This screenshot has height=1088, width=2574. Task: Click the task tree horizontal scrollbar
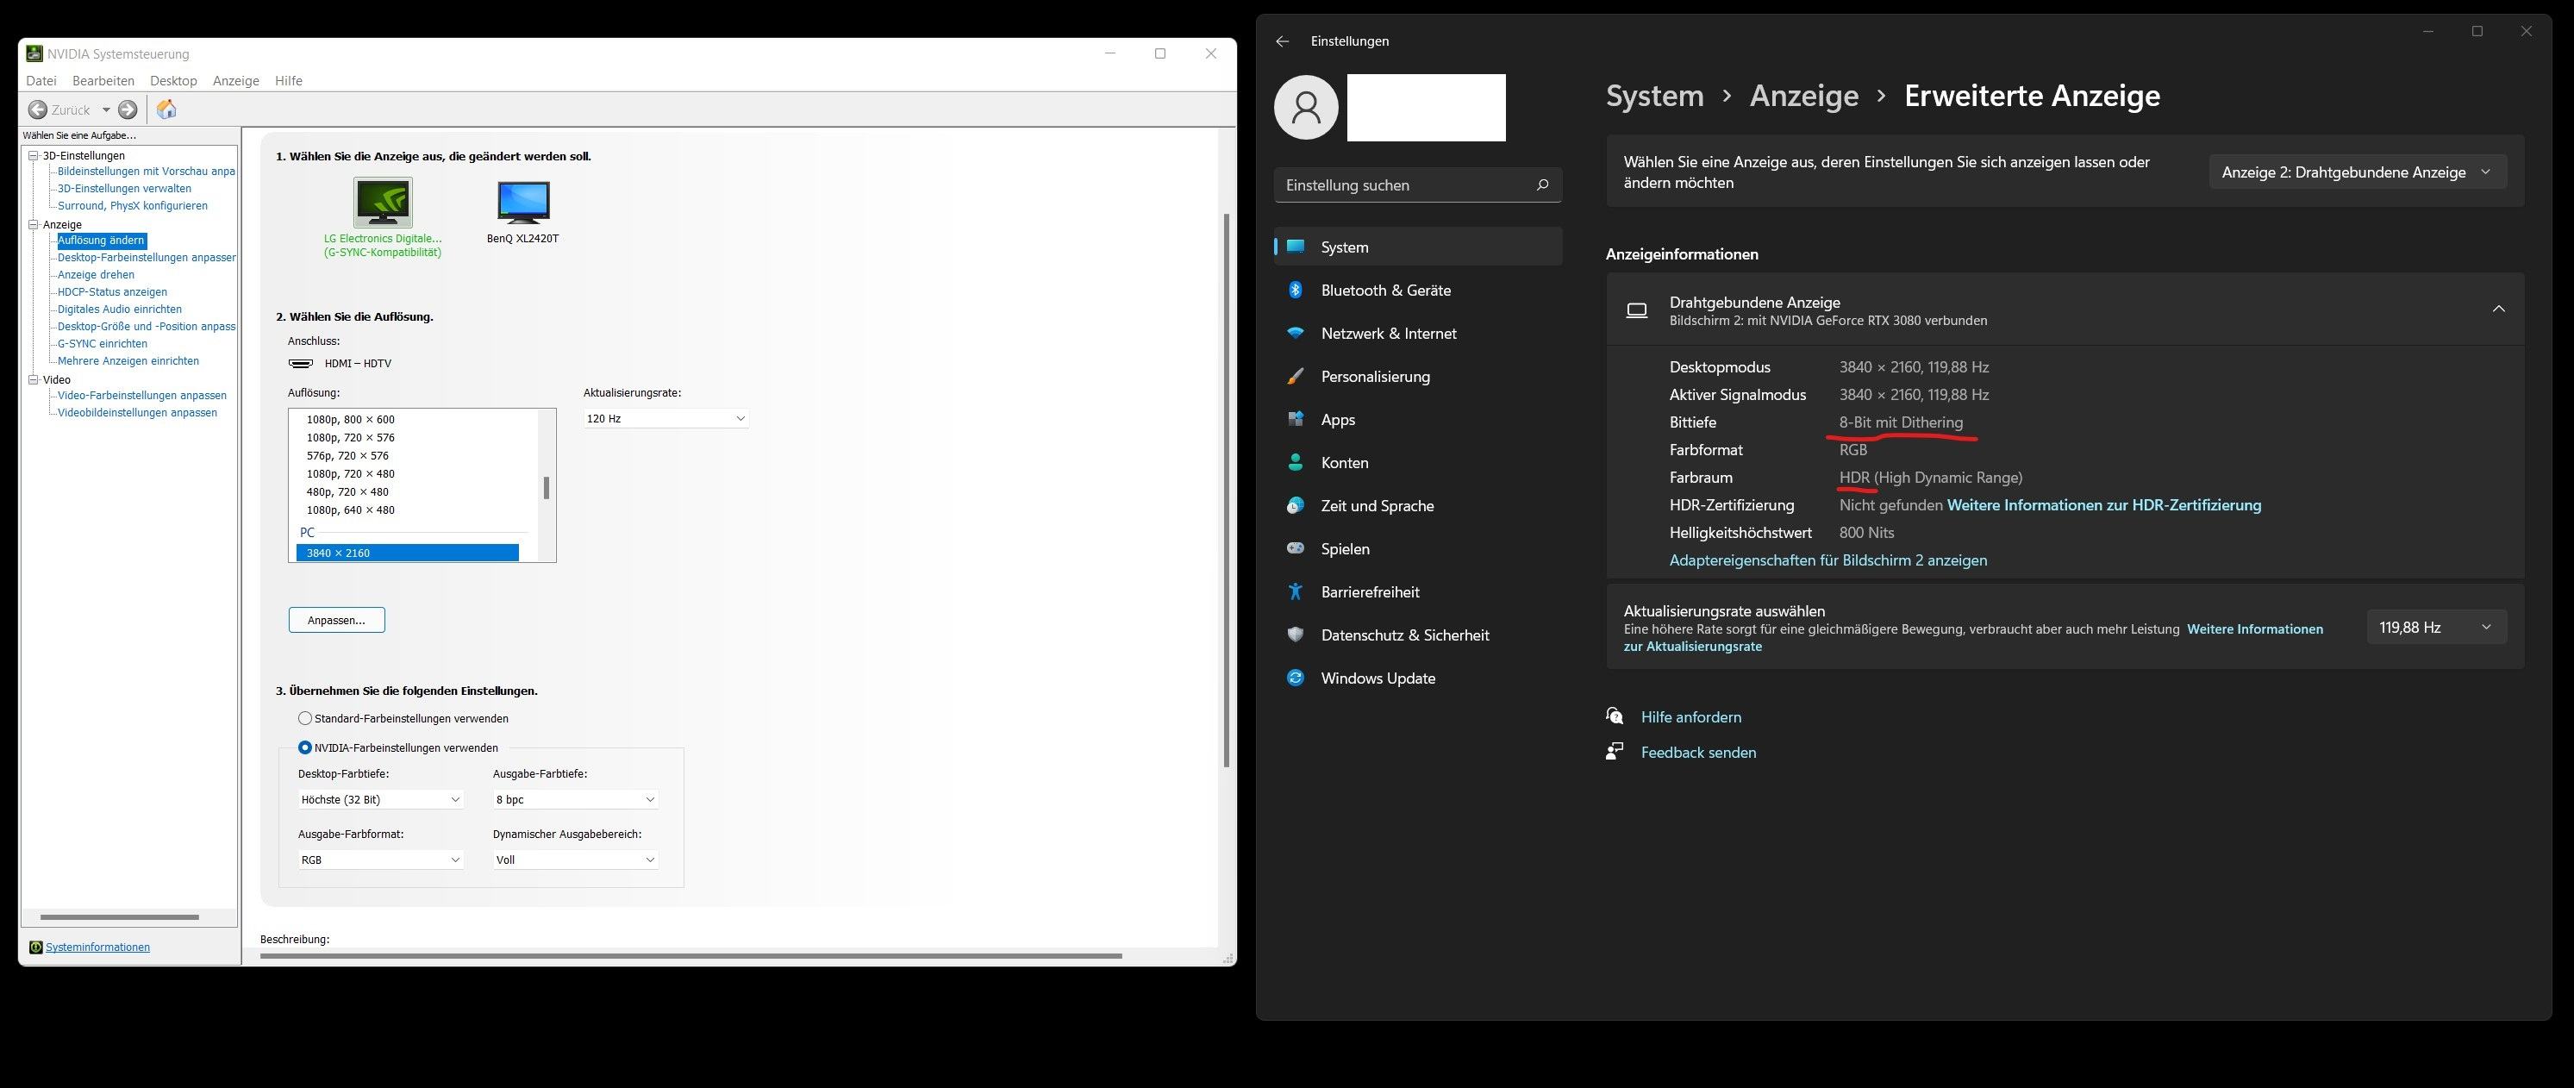click(x=119, y=917)
